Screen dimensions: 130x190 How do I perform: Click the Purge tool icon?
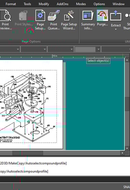click(x=102, y=15)
